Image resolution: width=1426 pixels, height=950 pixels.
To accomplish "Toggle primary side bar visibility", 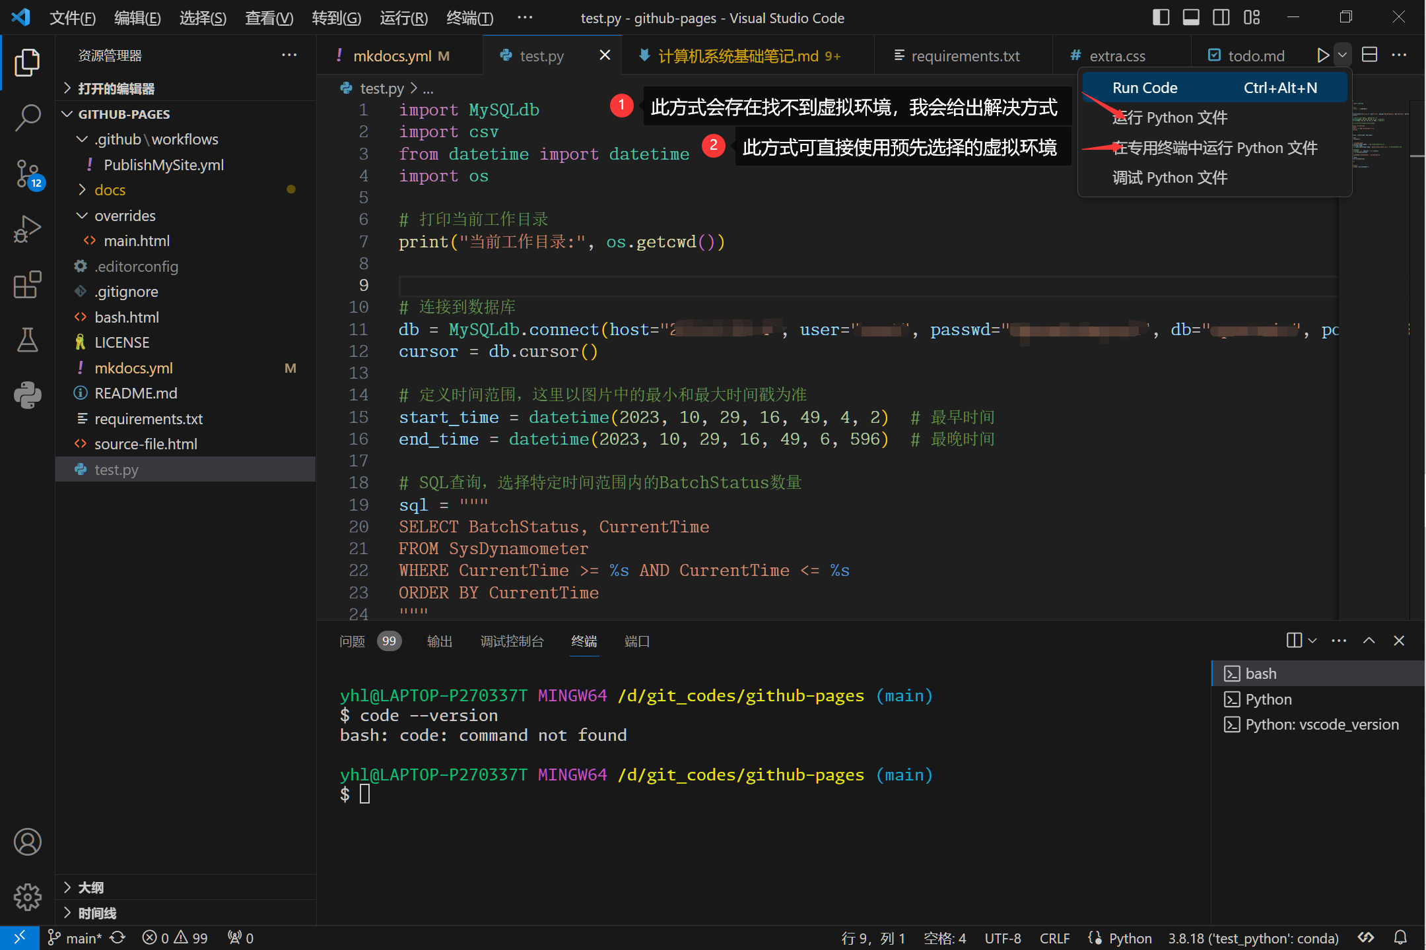I will pyautogui.click(x=1161, y=18).
